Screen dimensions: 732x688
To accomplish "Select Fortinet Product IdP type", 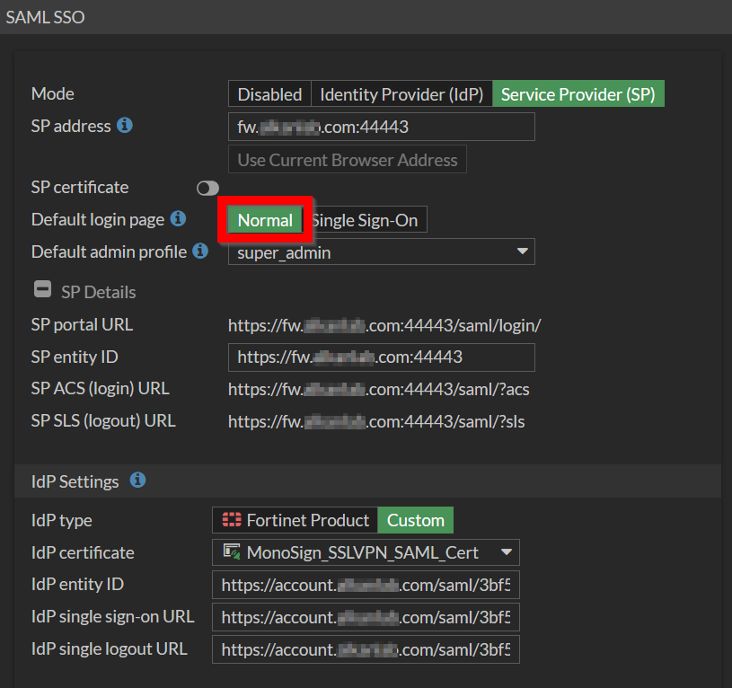I will coord(295,520).
